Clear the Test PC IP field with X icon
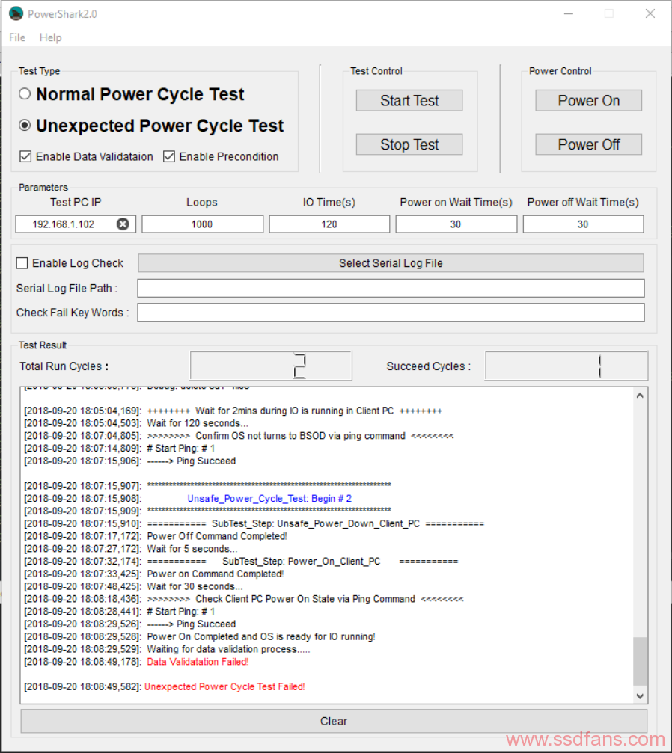 coord(123,224)
